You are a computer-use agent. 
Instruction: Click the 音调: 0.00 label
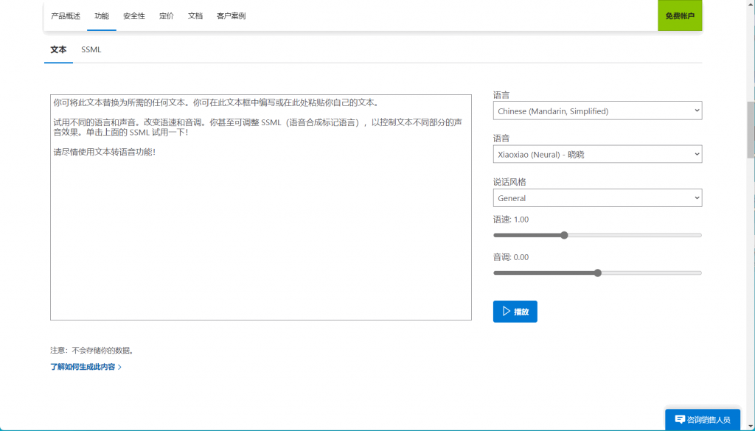(510, 257)
